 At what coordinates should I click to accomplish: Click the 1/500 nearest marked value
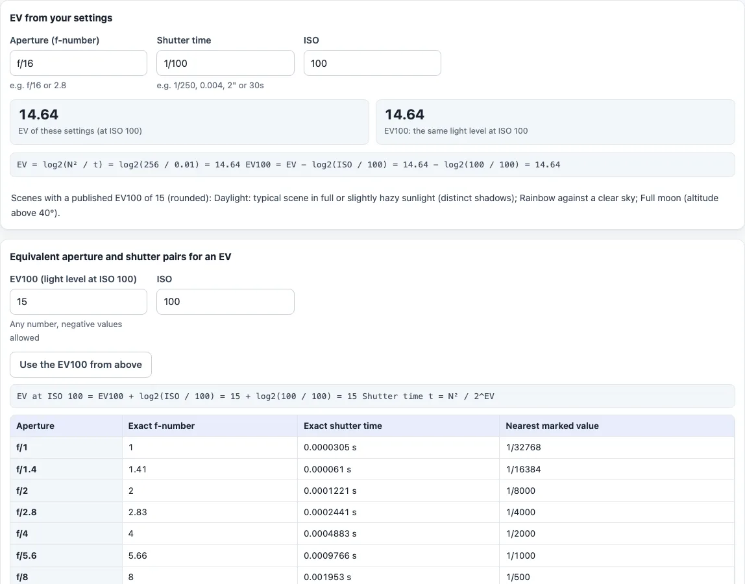click(518, 577)
